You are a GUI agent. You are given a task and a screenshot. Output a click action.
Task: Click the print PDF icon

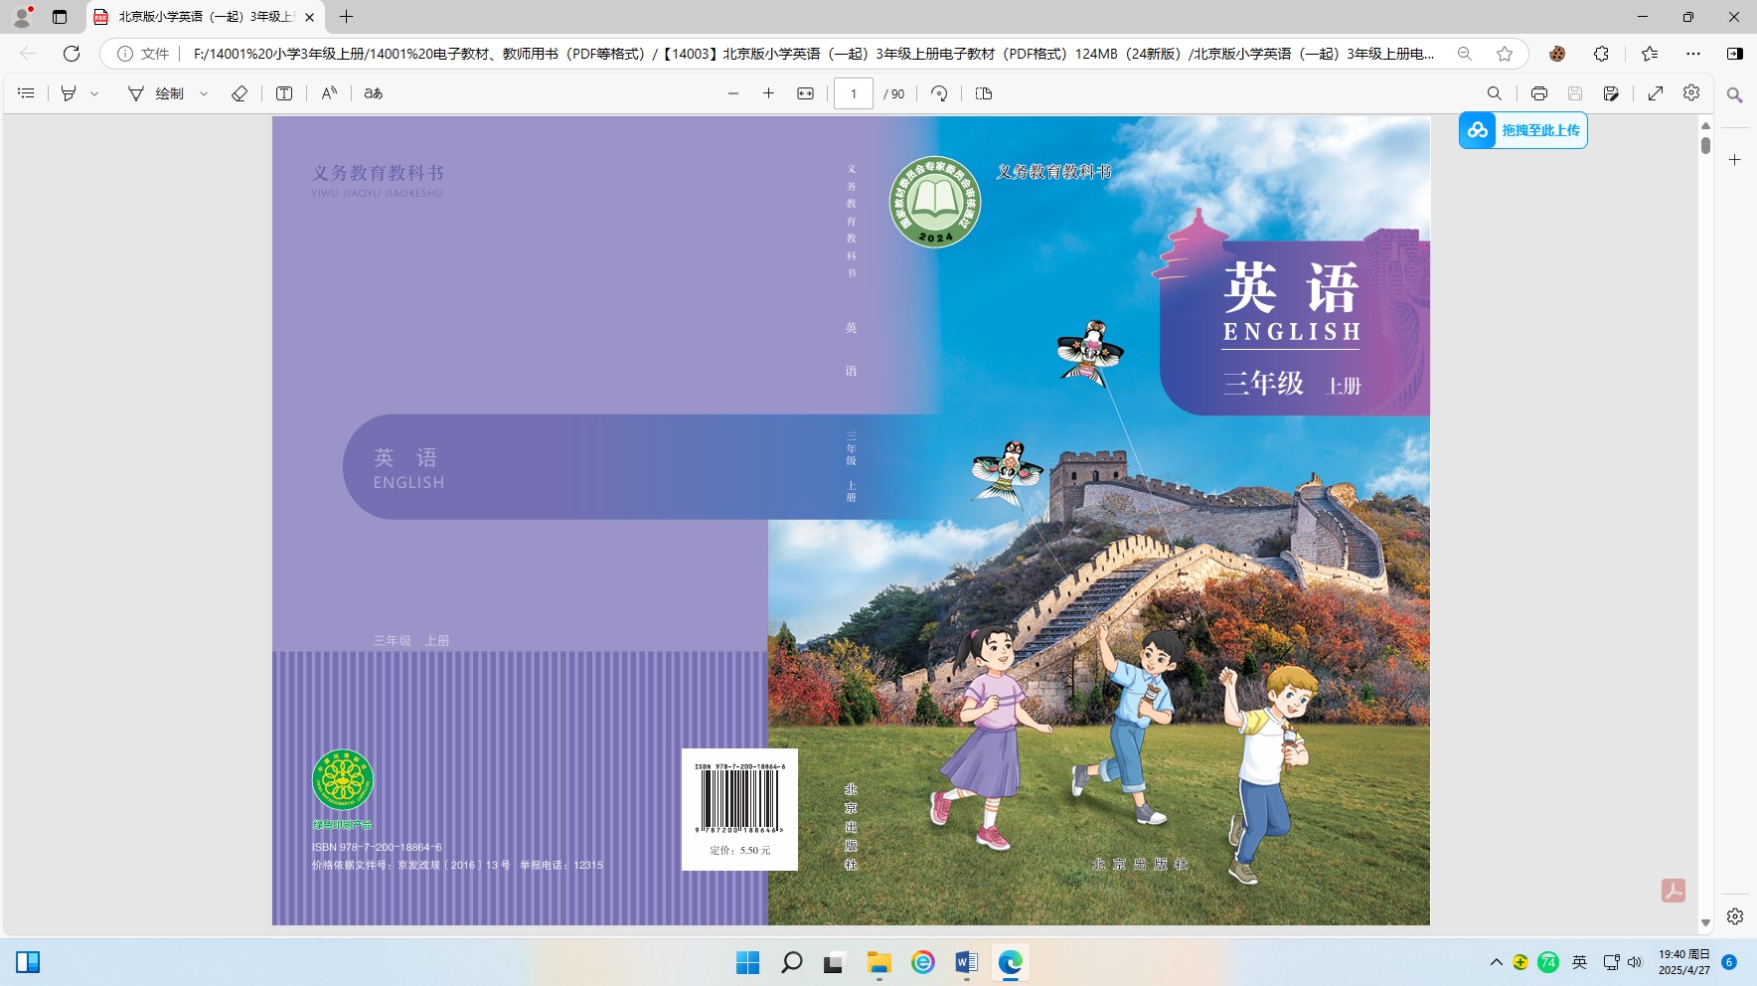[x=1538, y=93]
